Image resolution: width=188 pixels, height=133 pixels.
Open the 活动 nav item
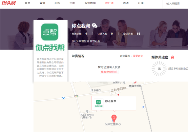[126, 3]
